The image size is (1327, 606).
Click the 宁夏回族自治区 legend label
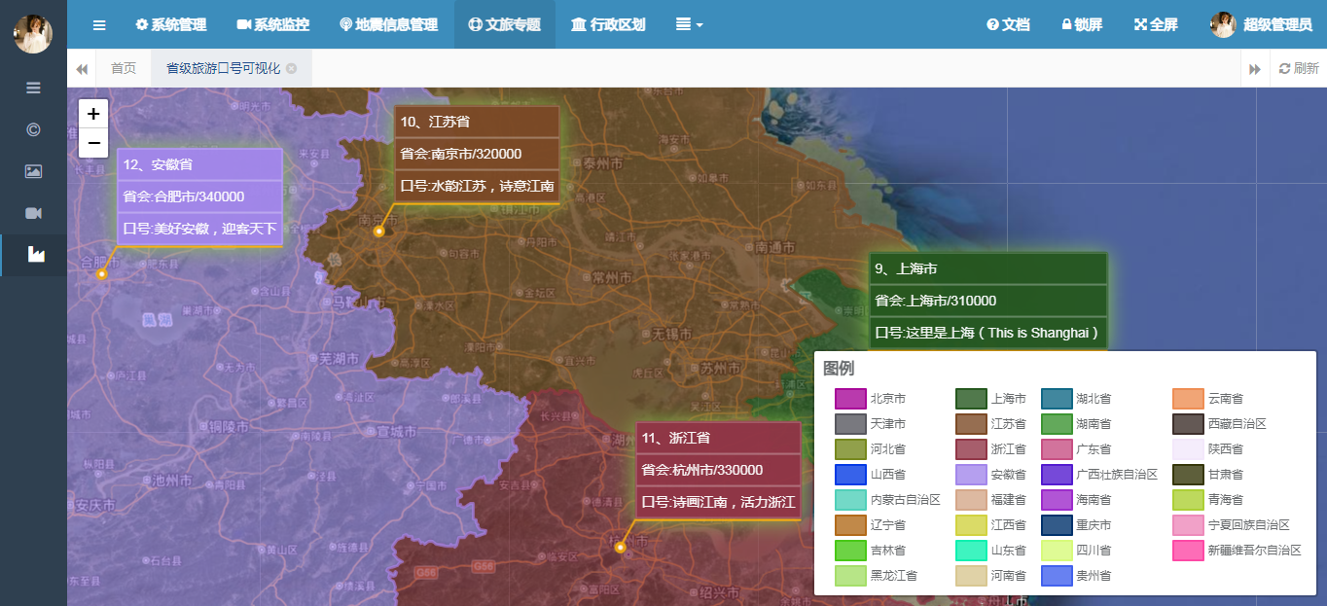click(x=1248, y=525)
